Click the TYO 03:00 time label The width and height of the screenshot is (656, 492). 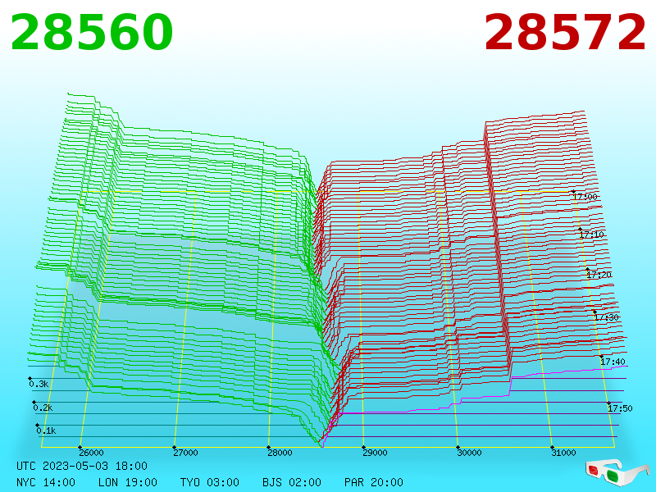[x=210, y=482]
